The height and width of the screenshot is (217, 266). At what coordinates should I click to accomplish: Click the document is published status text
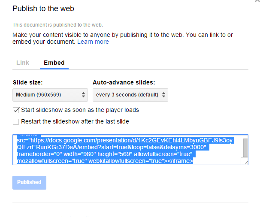[x=57, y=25]
